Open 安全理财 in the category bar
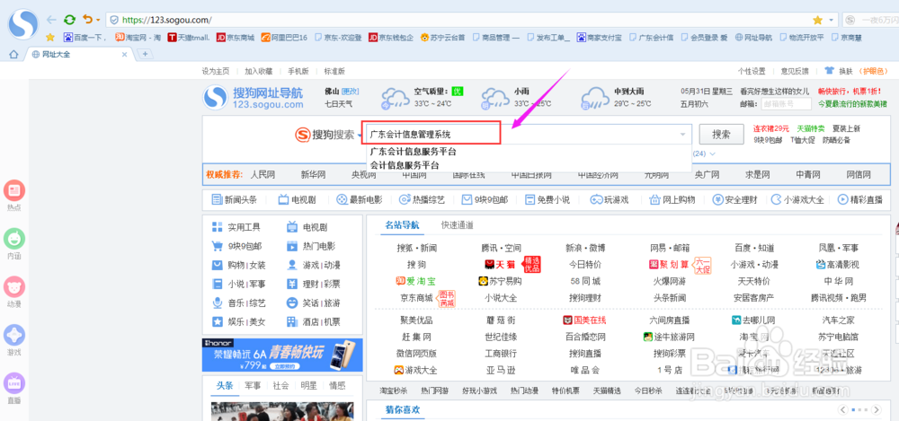 735,200
